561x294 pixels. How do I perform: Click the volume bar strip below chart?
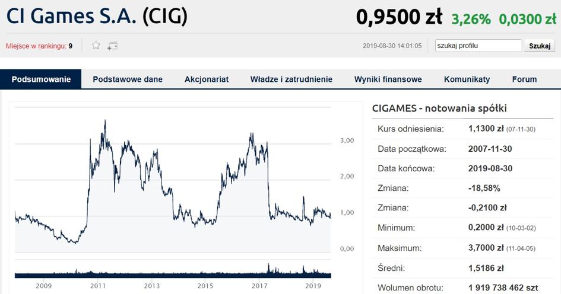[172, 273]
